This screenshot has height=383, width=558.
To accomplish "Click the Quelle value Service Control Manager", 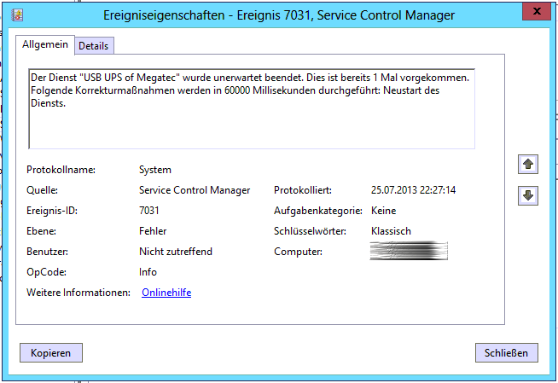I will click(195, 190).
